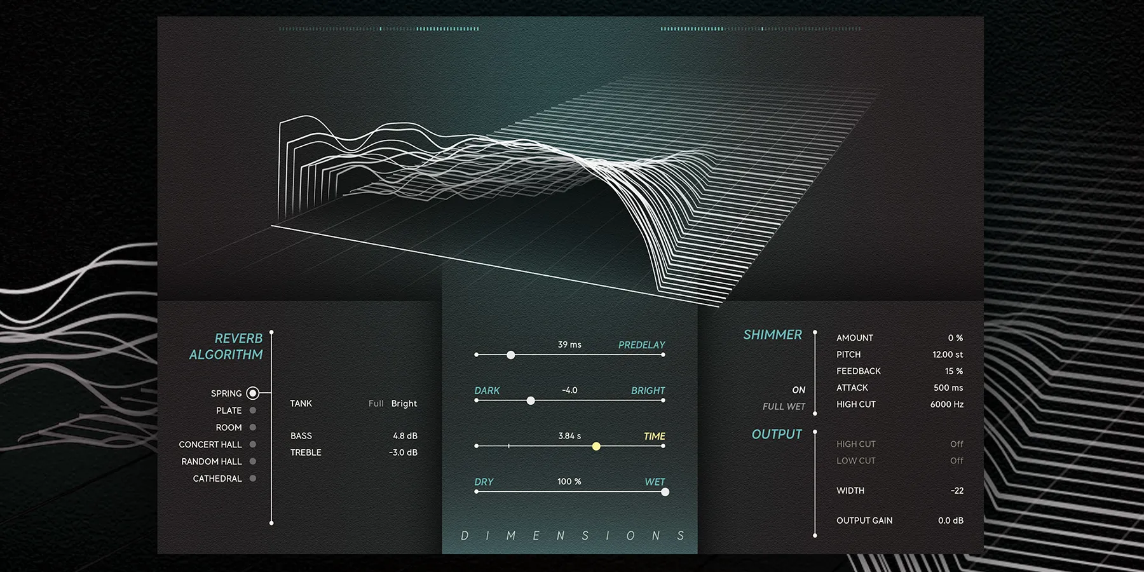Click the Dry/Wet mix slider handle
This screenshot has width=1144, height=572.
coord(665,492)
